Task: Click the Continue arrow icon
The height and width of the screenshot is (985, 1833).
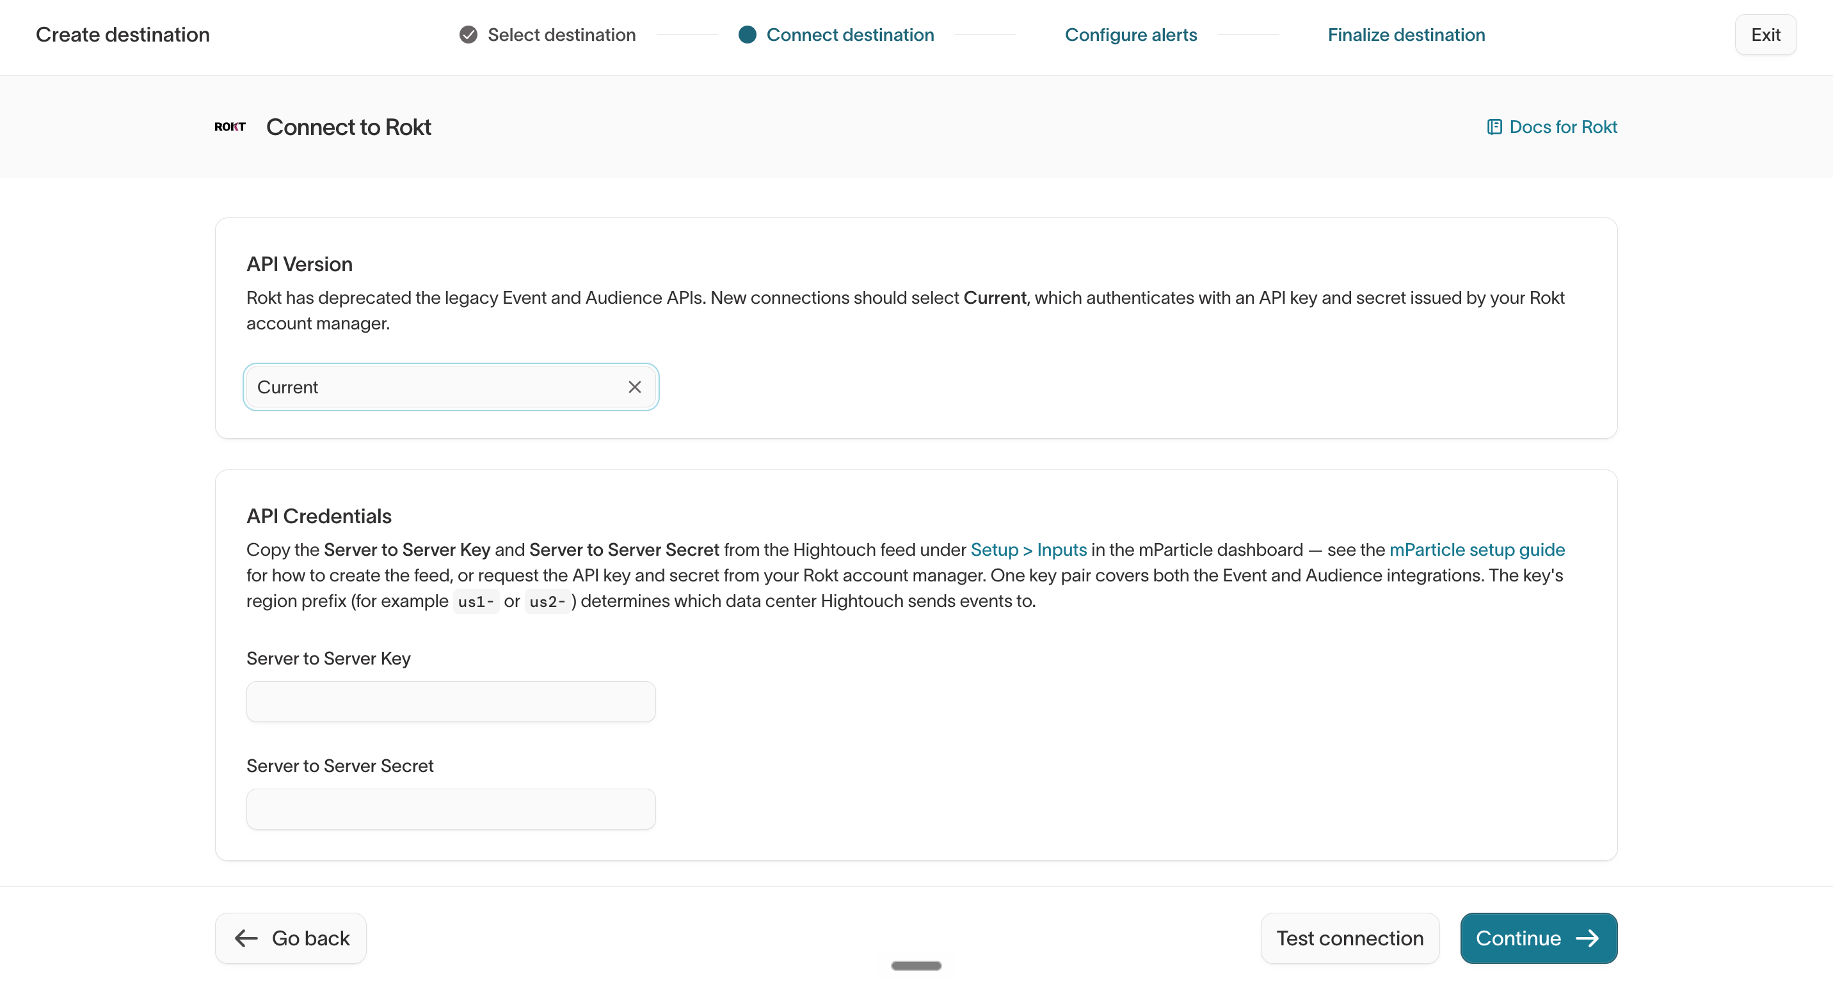Action: (1587, 938)
